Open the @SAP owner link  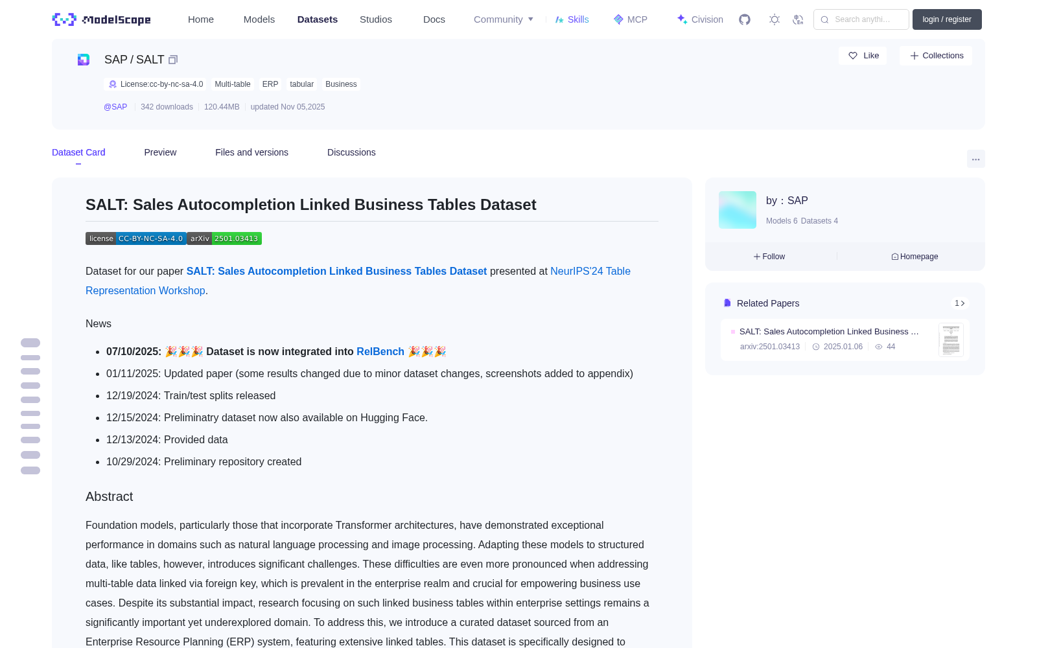115,107
